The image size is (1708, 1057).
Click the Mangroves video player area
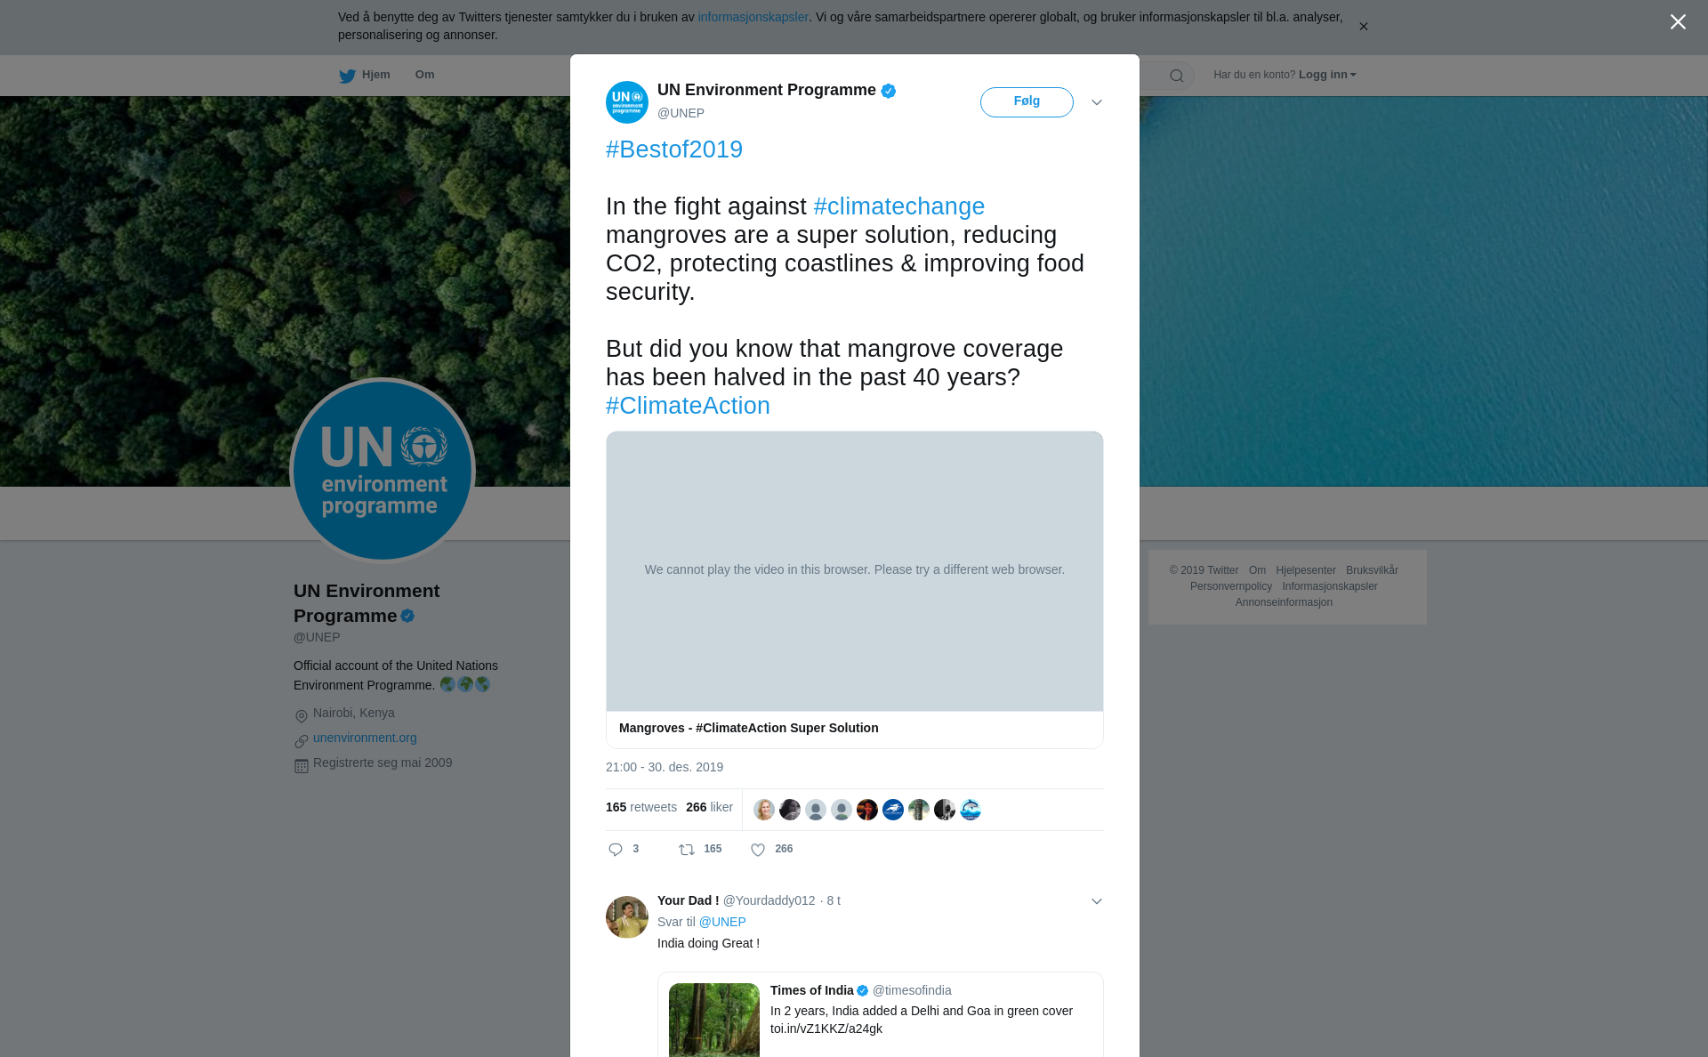854,571
